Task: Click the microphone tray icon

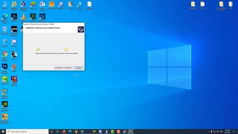Action: 212,131
